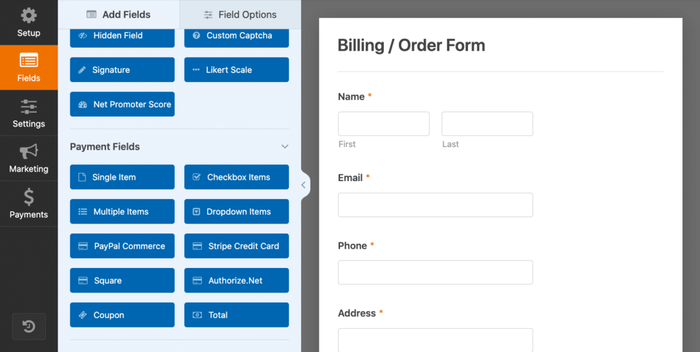This screenshot has width=700, height=352.
Task: Add a PayPal Commerce field
Action: [122, 246]
